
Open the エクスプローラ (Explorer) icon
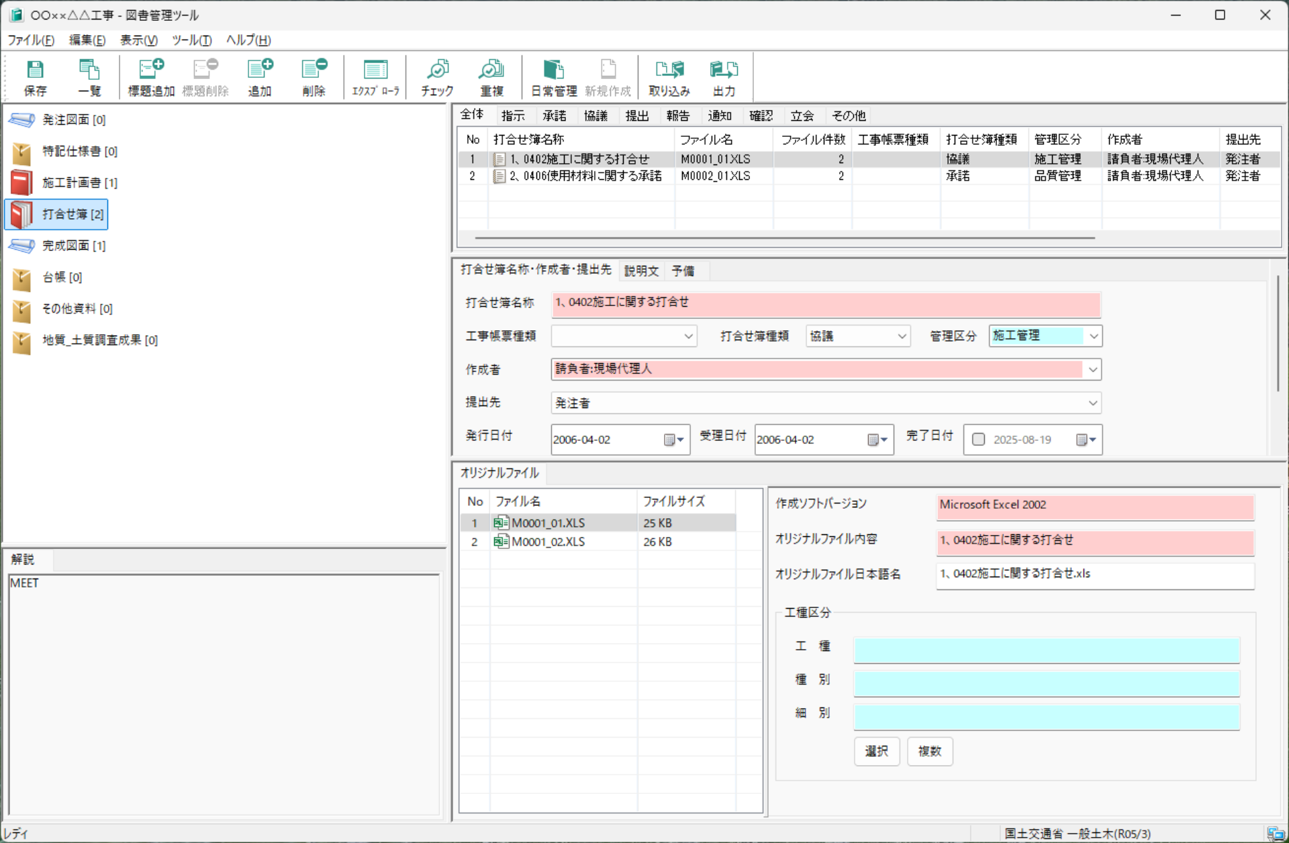point(375,76)
